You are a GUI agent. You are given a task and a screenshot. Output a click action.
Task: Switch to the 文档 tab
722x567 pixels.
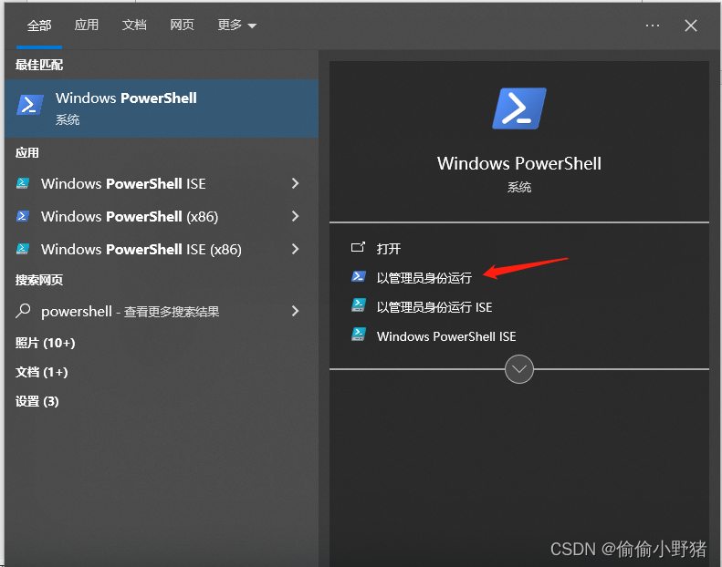tap(134, 25)
